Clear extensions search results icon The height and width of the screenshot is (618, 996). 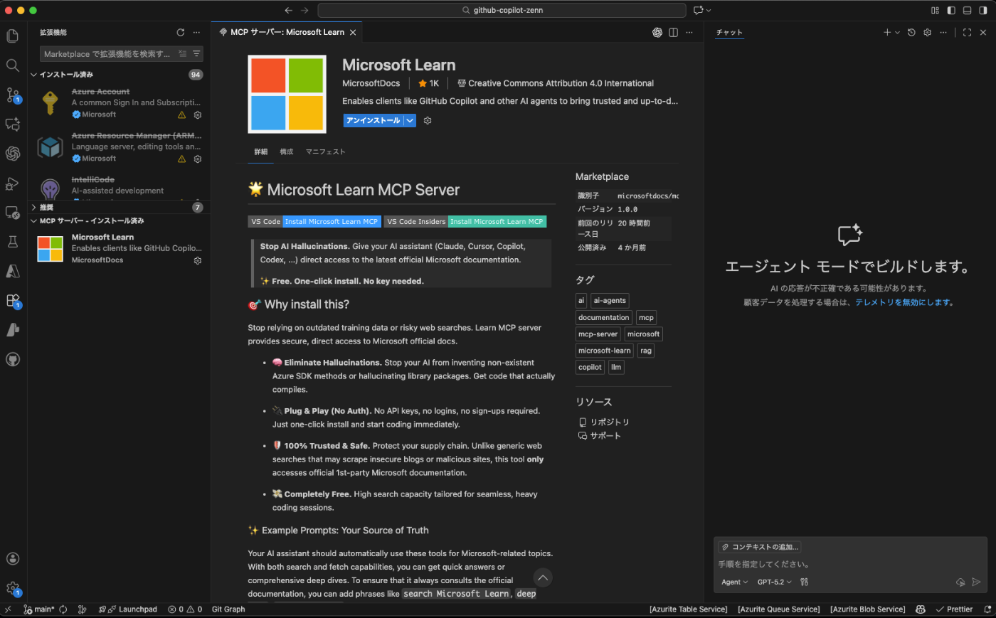click(183, 54)
